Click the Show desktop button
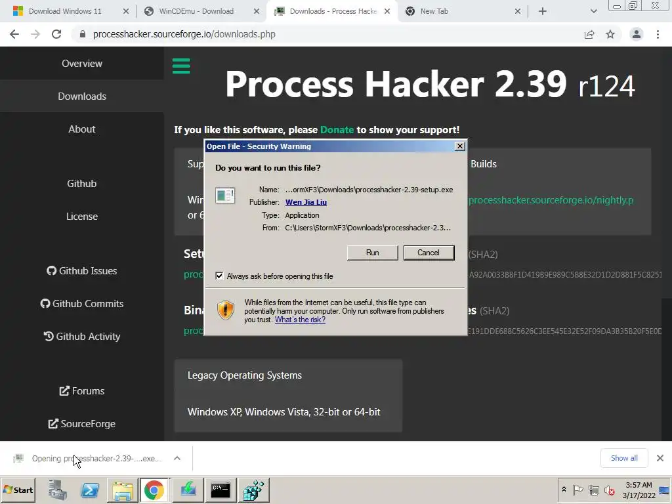This screenshot has width=672, height=504. (665, 490)
